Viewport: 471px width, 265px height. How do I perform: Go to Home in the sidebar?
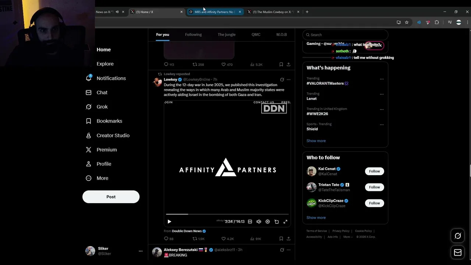pos(104,49)
